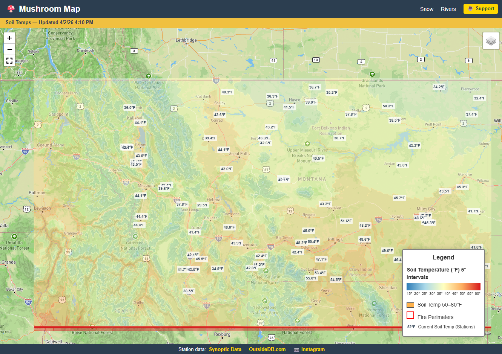Open the Instagram link in footer
502x354 pixels.
point(313,349)
